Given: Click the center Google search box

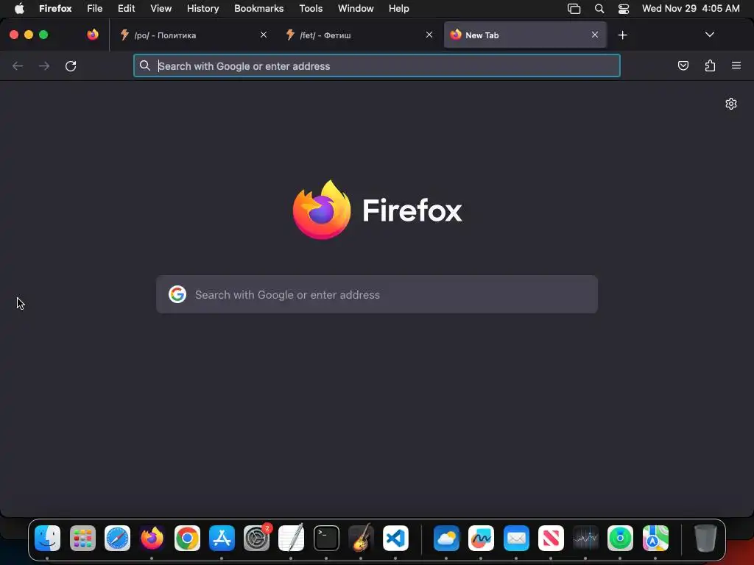Looking at the screenshot, I should (x=377, y=294).
